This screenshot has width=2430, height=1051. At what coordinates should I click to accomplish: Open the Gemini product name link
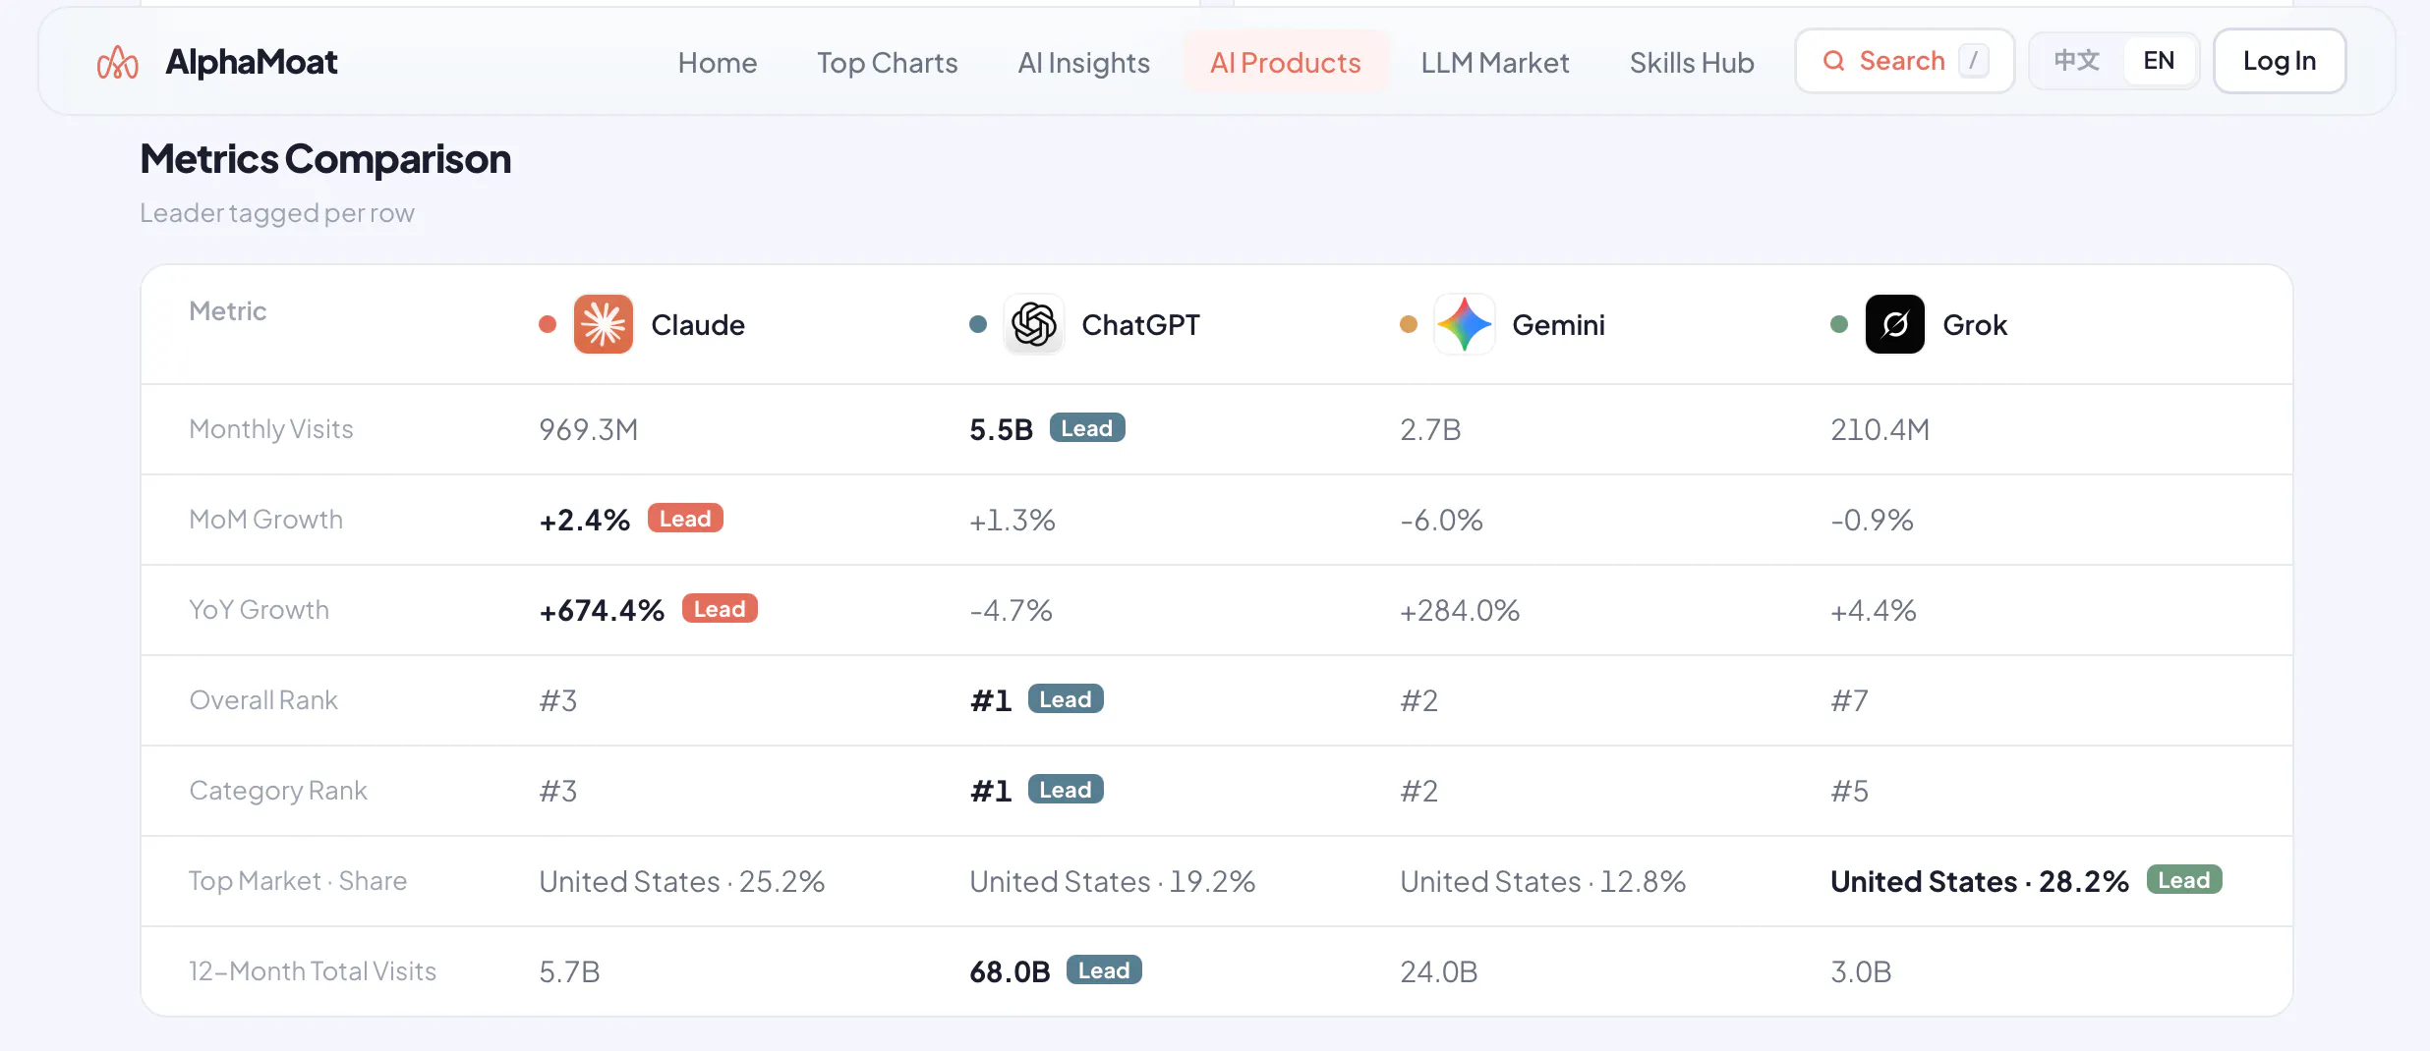pos(1558,325)
